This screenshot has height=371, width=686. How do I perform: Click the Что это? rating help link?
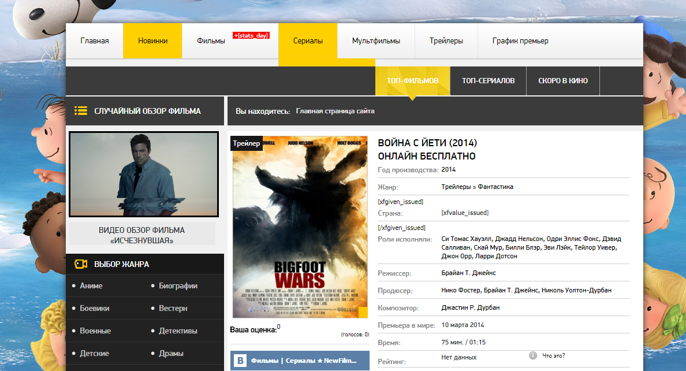click(553, 355)
